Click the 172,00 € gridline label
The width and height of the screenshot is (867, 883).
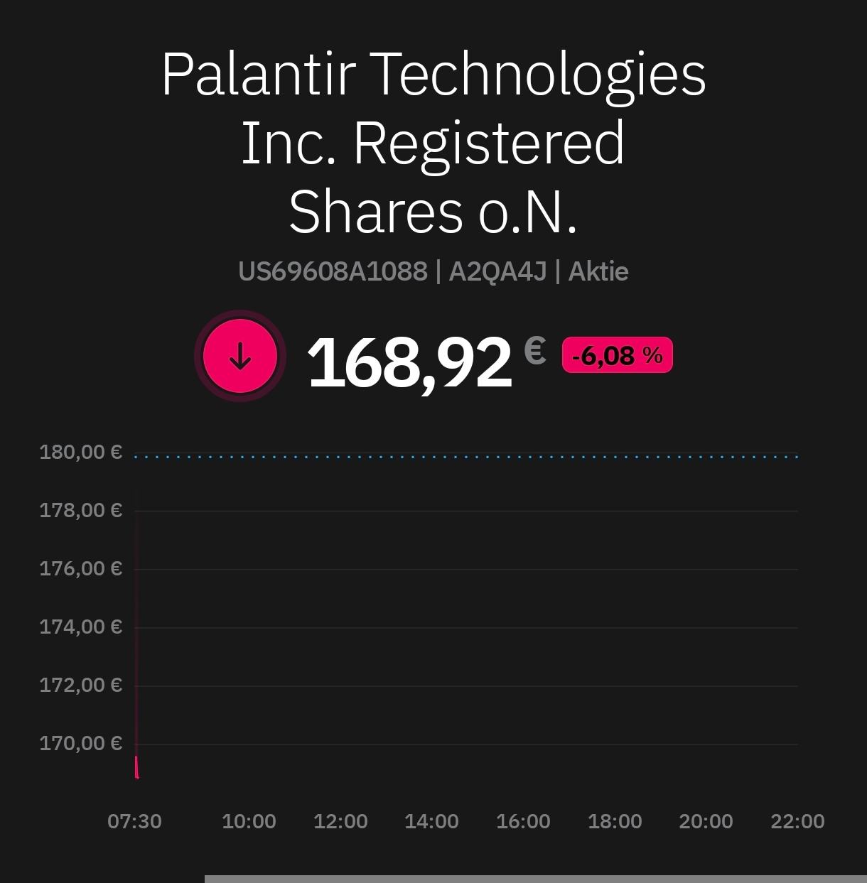click(x=80, y=686)
